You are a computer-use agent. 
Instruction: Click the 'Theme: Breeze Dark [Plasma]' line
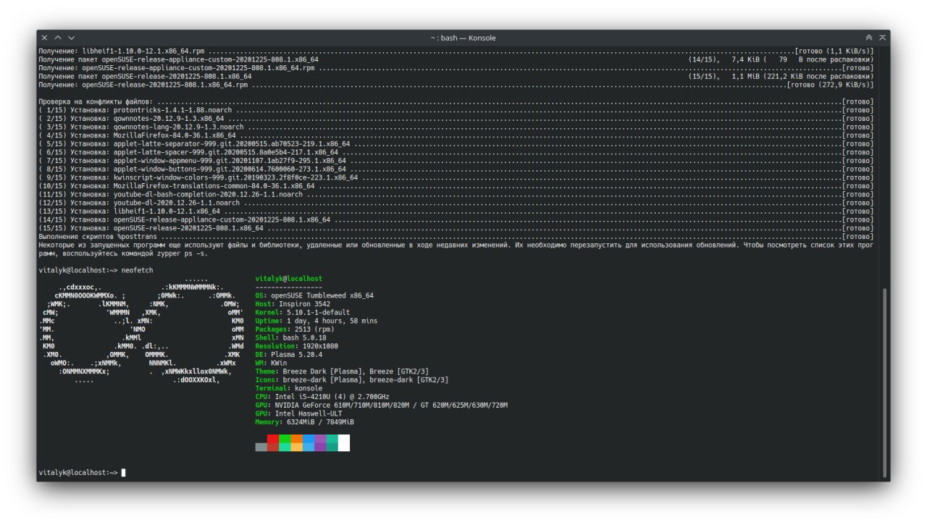coord(343,371)
